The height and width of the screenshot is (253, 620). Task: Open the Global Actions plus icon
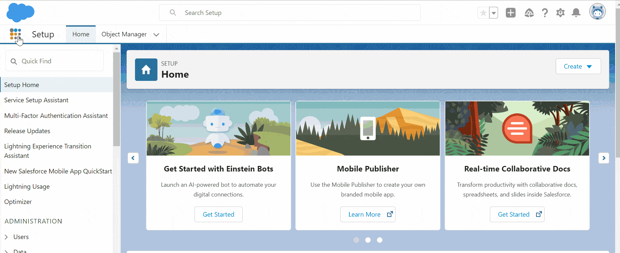pyautogui.click(x=511, y=13)
